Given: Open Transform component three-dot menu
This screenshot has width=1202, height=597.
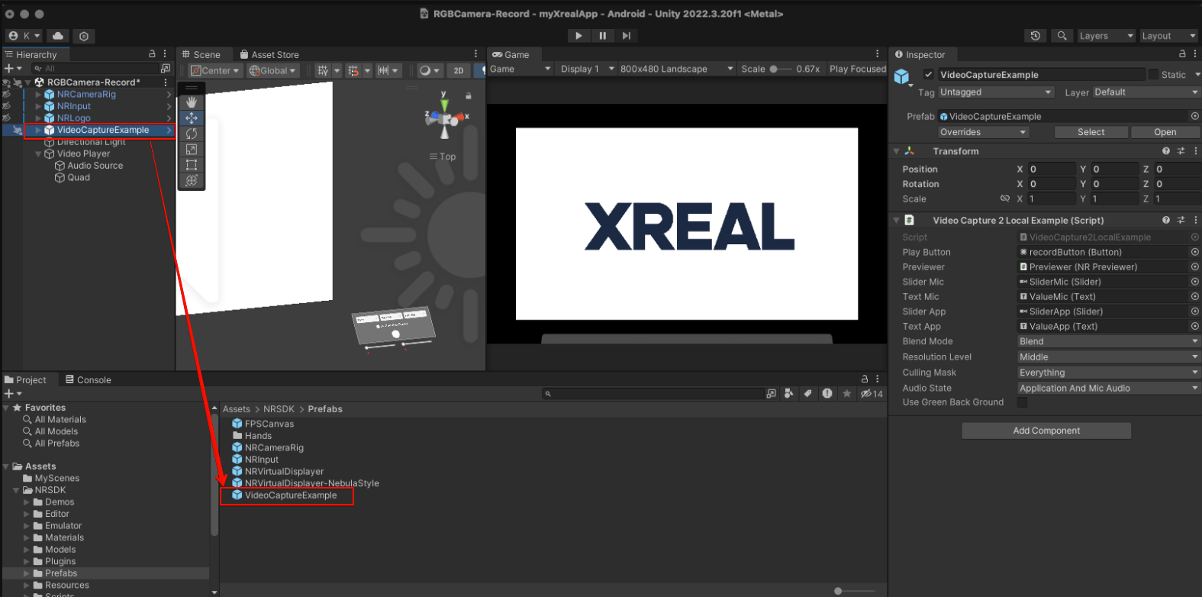Looking at the screenshot, I should [x=1195, y=151].
